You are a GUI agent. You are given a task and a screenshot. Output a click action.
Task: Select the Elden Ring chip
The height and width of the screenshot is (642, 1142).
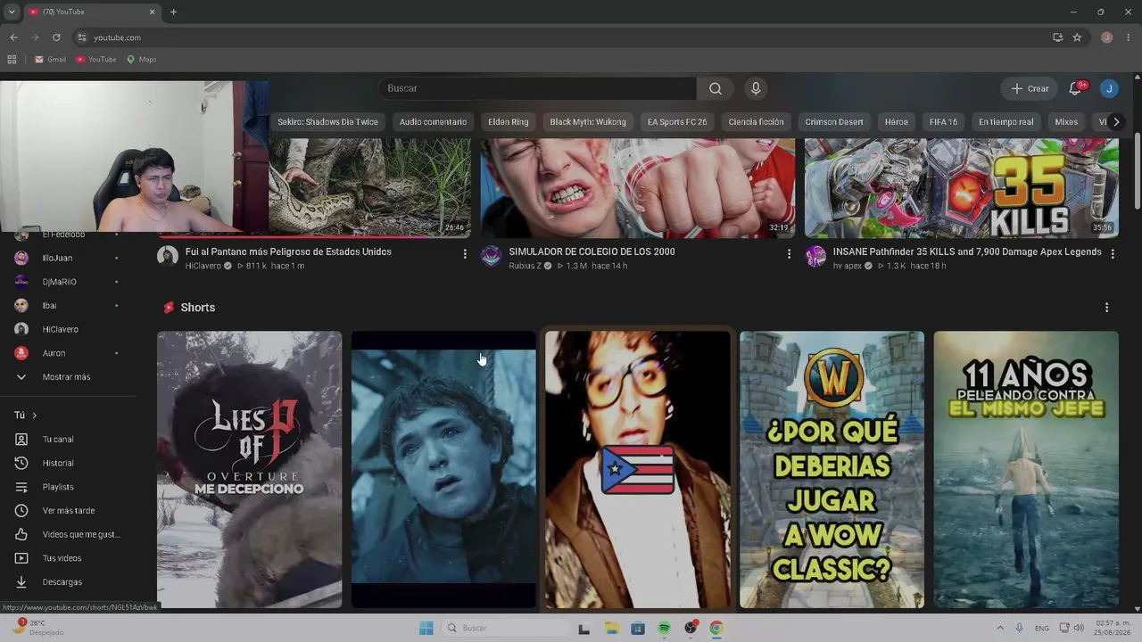(x=509, y=122)
